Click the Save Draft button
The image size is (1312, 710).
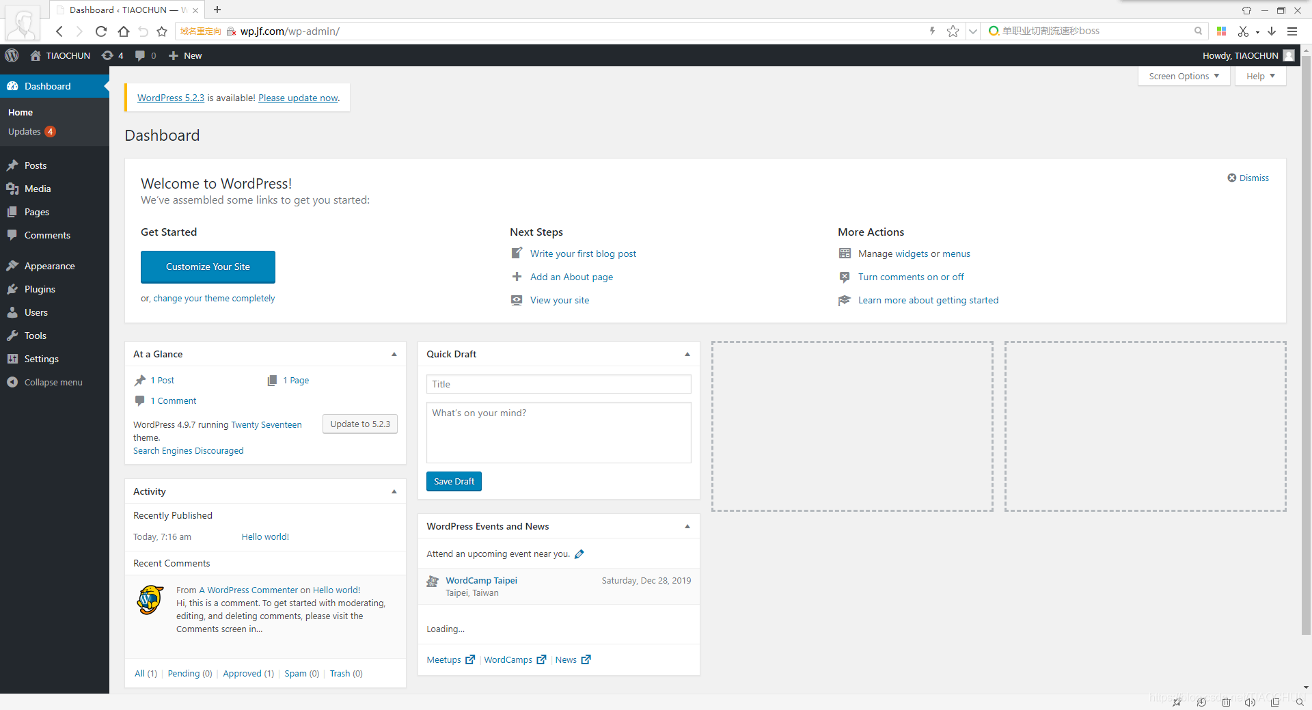[454, 481]
